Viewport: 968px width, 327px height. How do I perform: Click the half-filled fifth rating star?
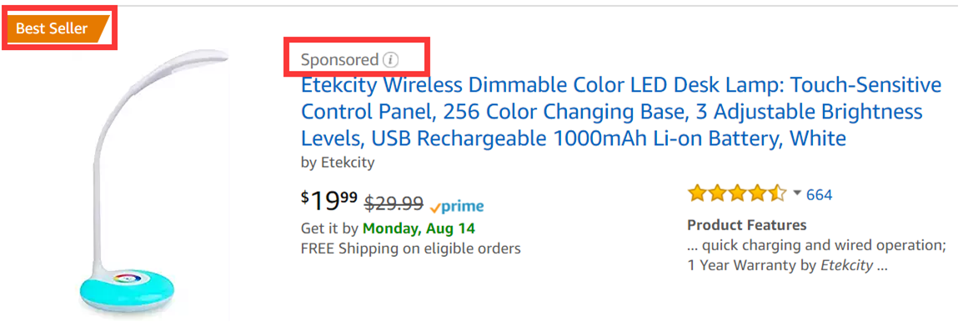777,194
